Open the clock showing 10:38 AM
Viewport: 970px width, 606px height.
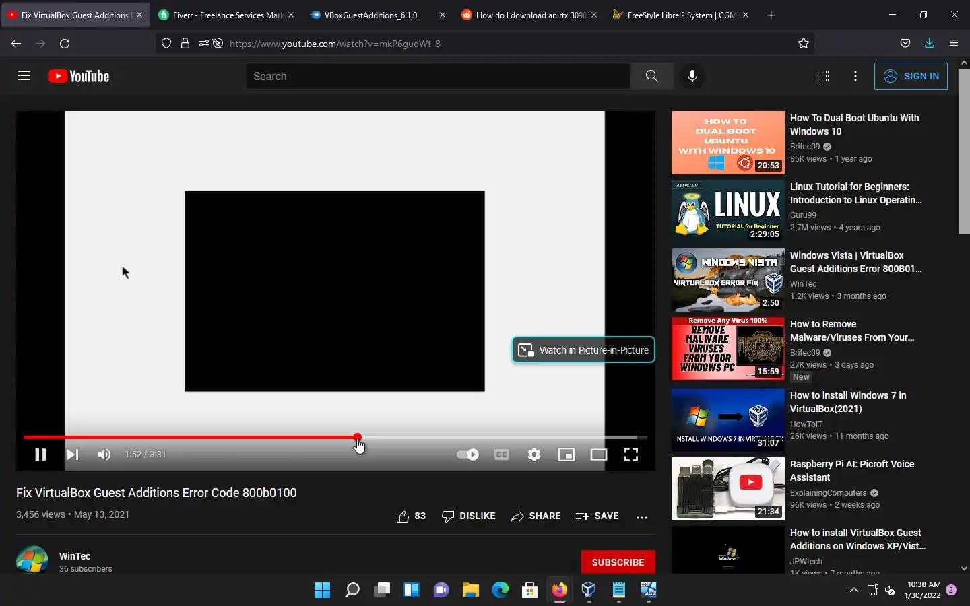922,591
